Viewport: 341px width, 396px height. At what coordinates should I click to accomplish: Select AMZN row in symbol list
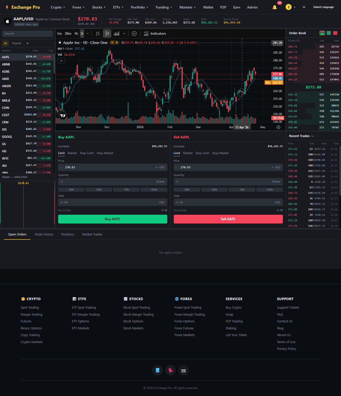click(x=27, y=86)
